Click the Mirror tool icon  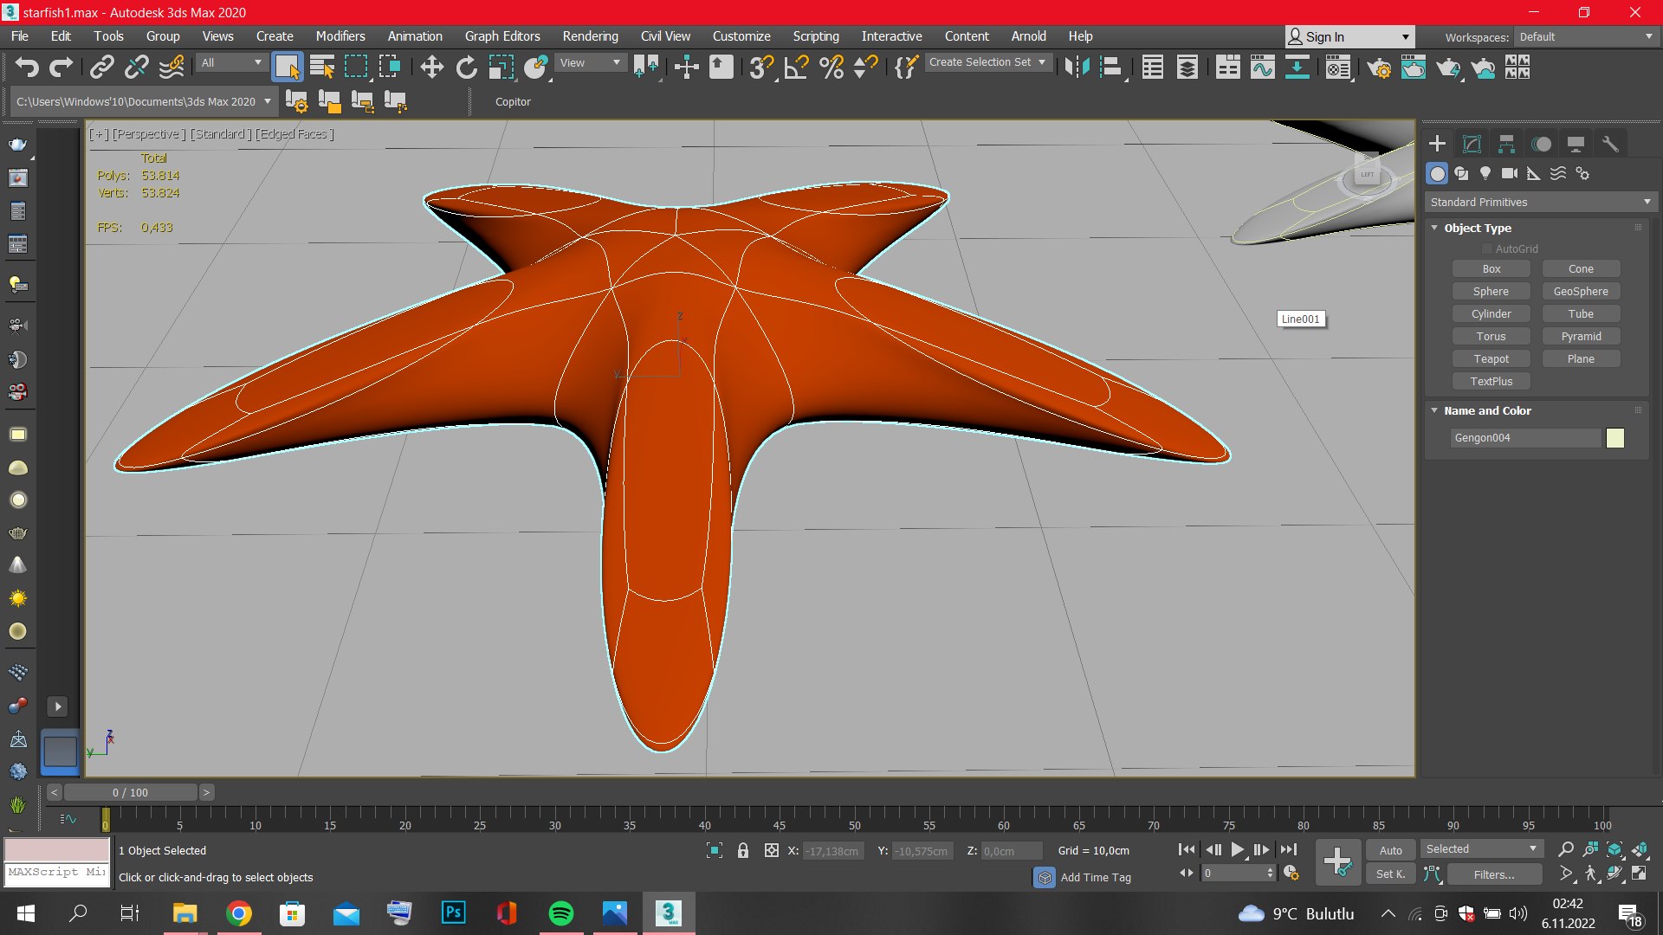pyautogui.click(x=1077, y=67)
